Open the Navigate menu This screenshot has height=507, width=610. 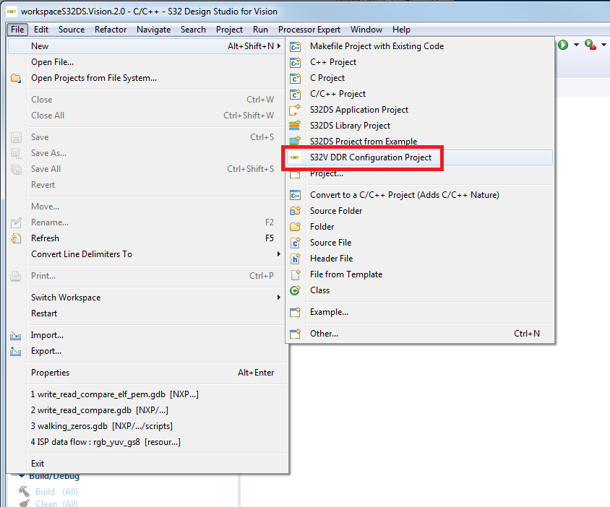[x=154, y=30]
